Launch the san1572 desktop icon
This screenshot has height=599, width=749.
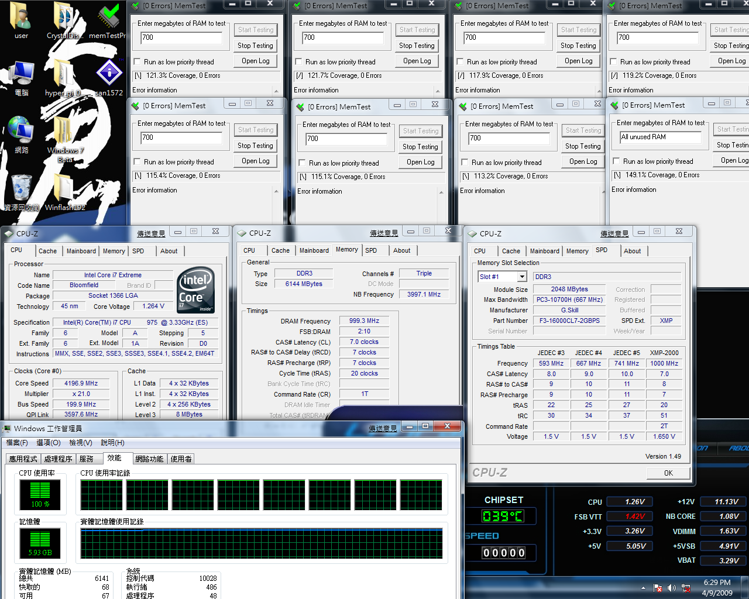click(109, 78)
